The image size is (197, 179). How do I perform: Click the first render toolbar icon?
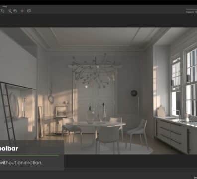pos(2,11)
